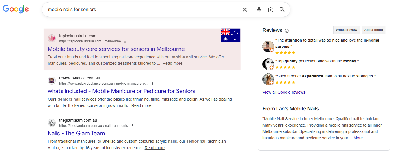Expand Lan's Mobile Nails description with More

pyautogui.click(x=358, y=138)
